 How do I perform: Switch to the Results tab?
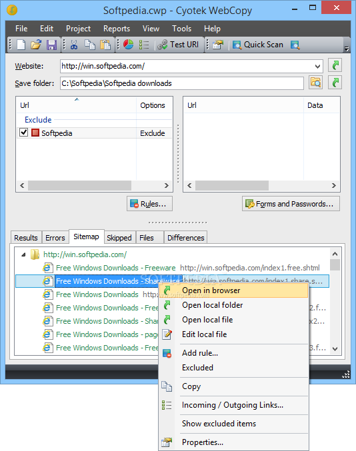click(26, 238)
